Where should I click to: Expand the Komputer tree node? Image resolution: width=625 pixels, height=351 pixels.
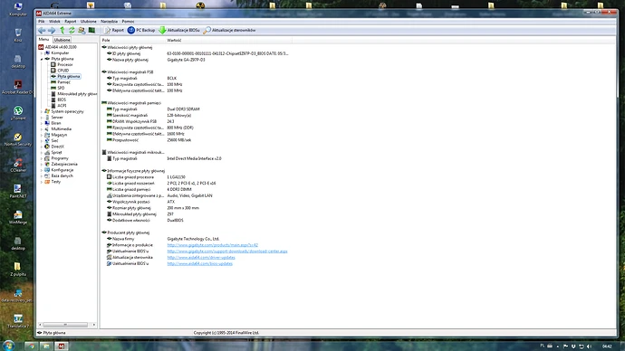tap(42, 53)
